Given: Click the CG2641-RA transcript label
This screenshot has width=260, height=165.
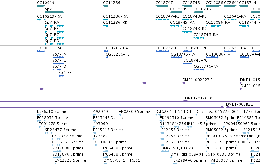Looking at the screenshot, I should coord(235,16).
